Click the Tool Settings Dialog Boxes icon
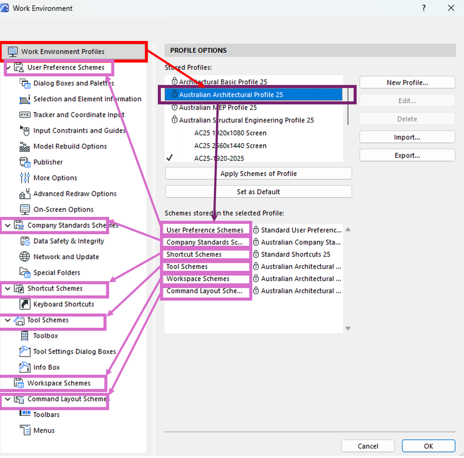464x458 pixels. pos(25,352)
